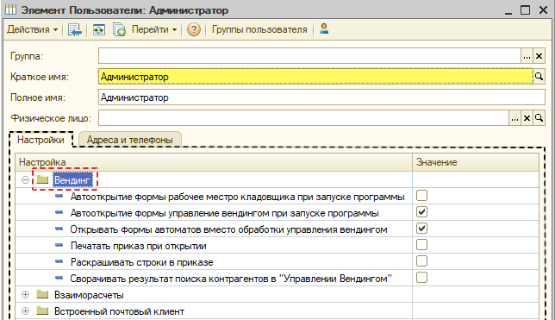Click Группы пользователя button

coord(259,29)
